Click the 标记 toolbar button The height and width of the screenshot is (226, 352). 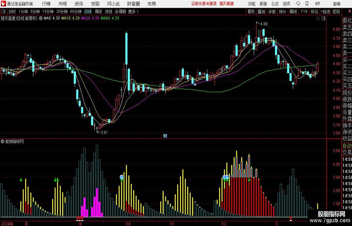[314, 12]
